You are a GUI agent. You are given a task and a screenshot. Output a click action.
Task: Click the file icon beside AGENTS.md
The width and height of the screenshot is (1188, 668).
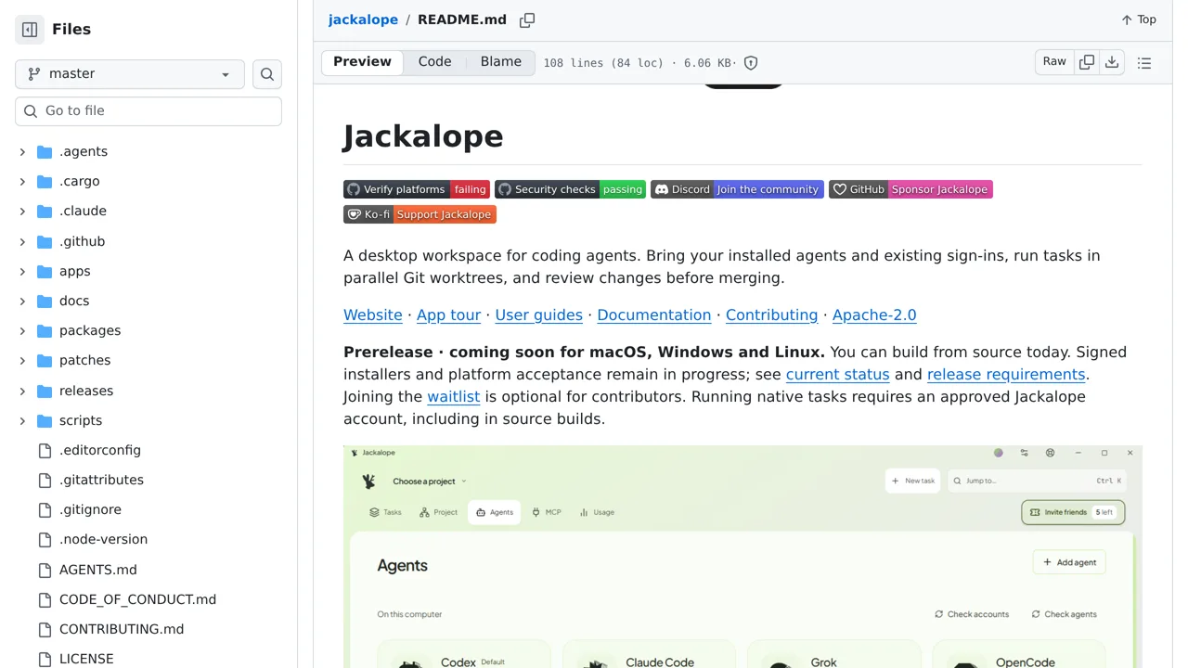click(45, 571)
